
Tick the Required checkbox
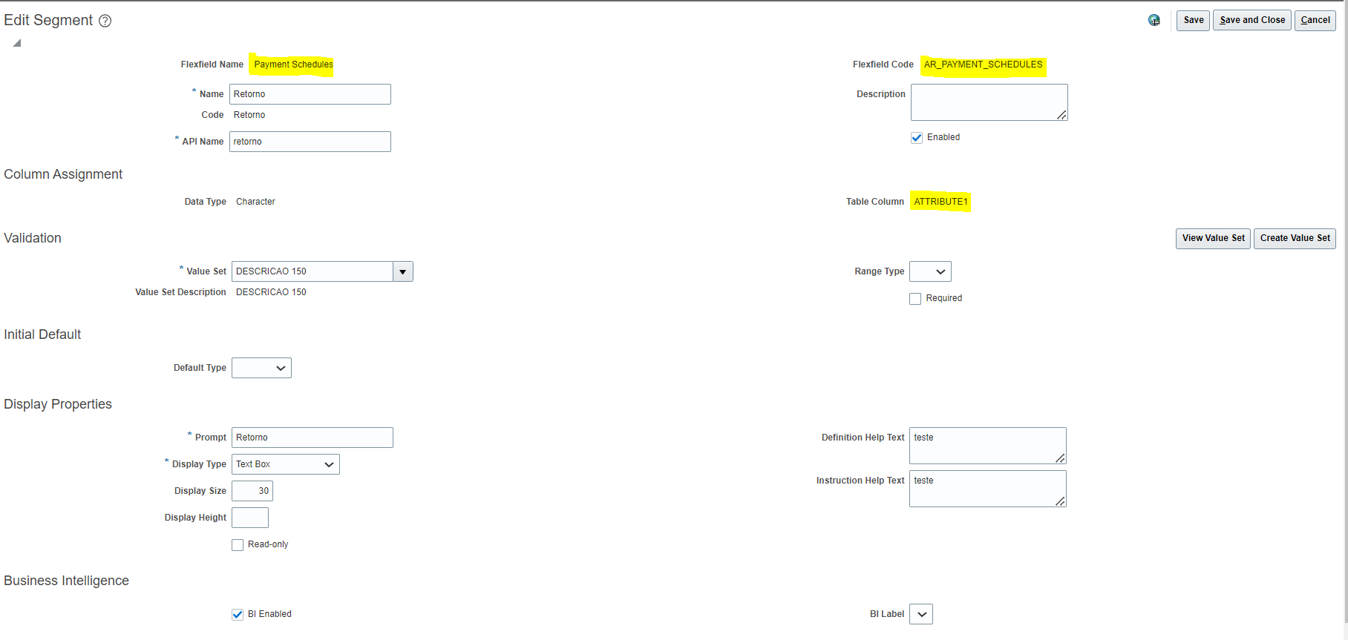click(915, 298)
